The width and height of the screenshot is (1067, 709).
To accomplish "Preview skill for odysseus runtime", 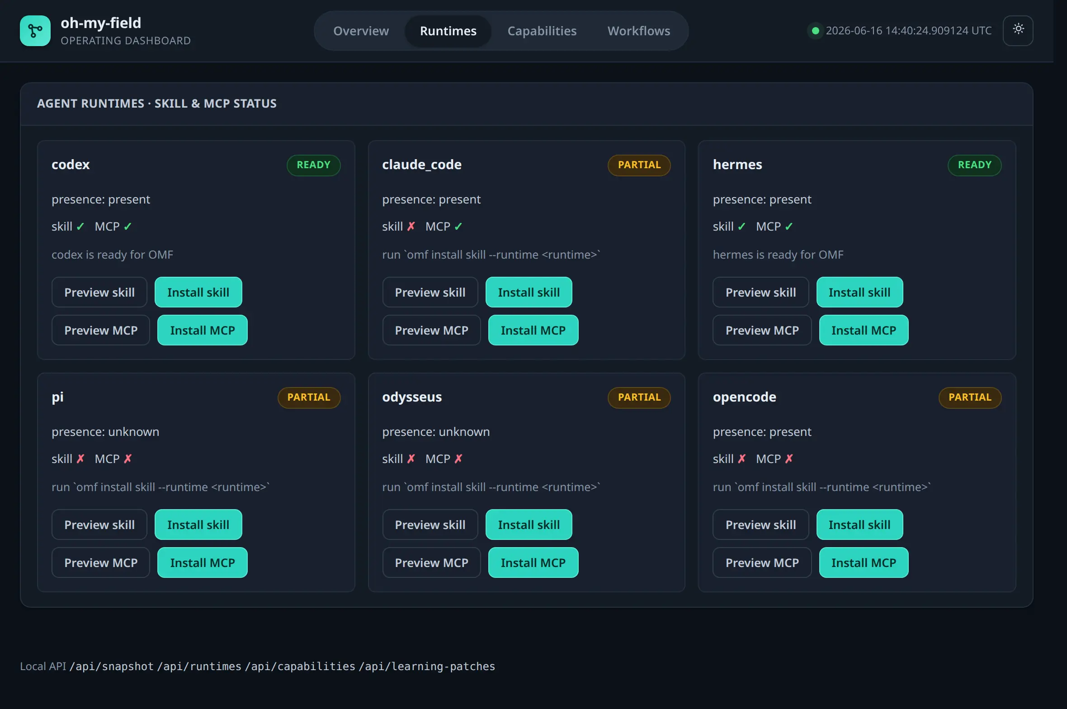I will tap(430, 525).
